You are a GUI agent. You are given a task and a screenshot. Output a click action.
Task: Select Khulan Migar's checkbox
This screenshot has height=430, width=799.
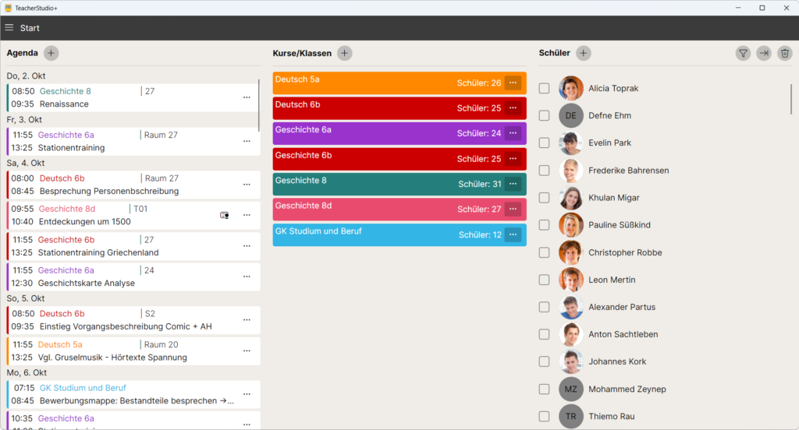pos(545,198)
